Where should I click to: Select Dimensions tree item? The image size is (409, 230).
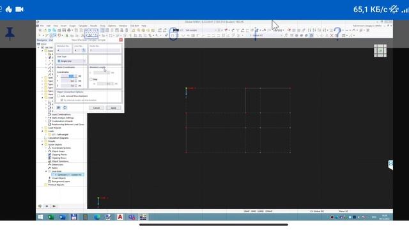point(58,165)
